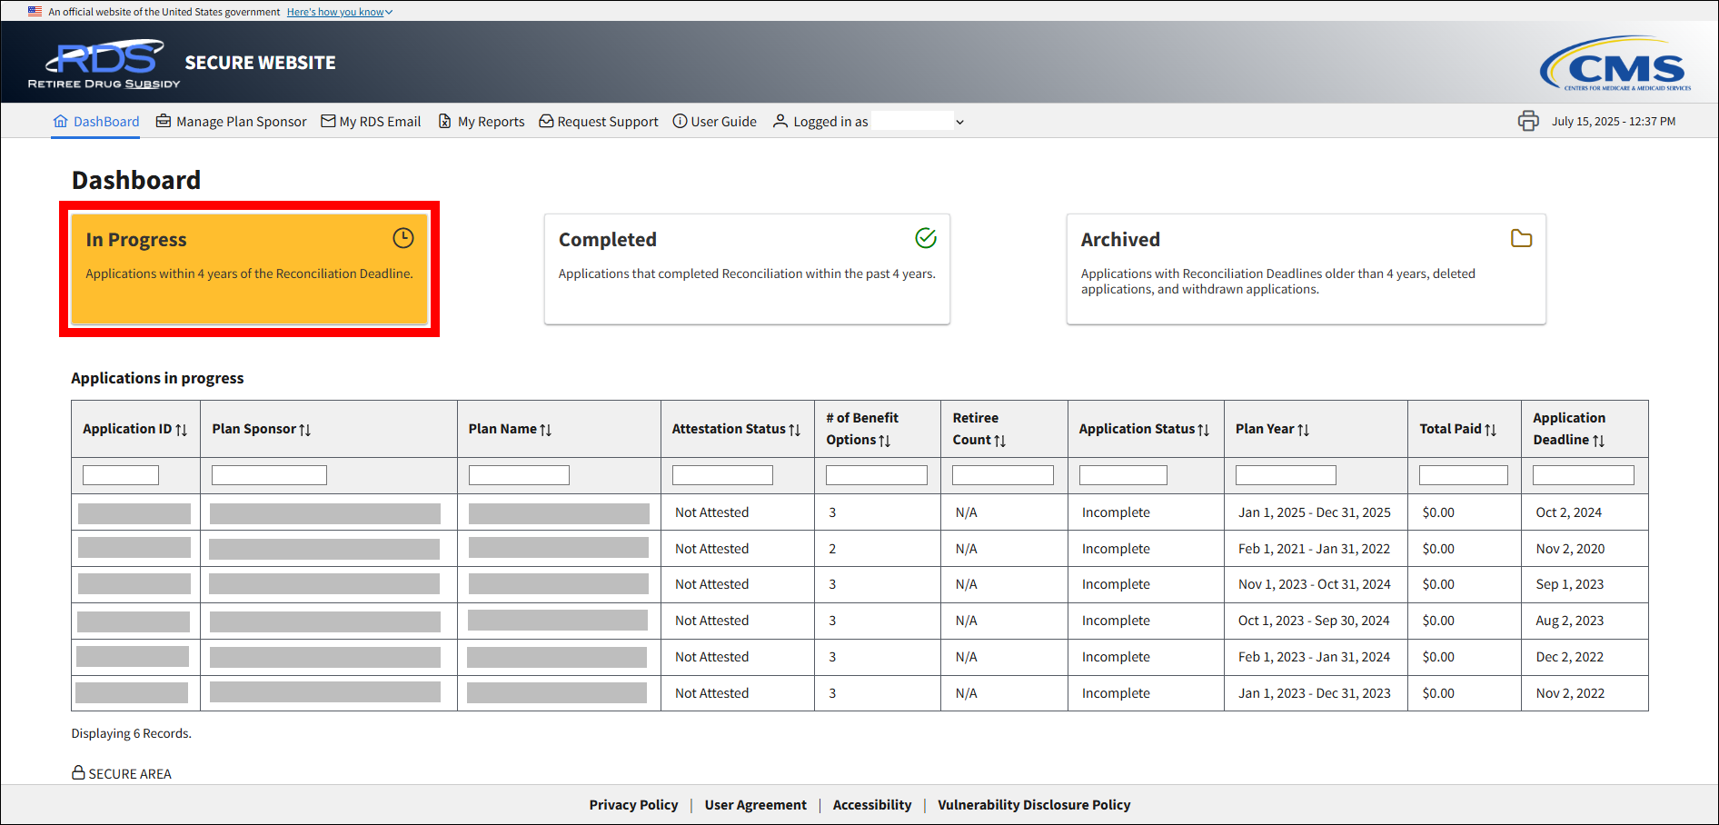1719x825 pixels.
Task: Expand "Here's how you know" banner
Action: point(339,12)
